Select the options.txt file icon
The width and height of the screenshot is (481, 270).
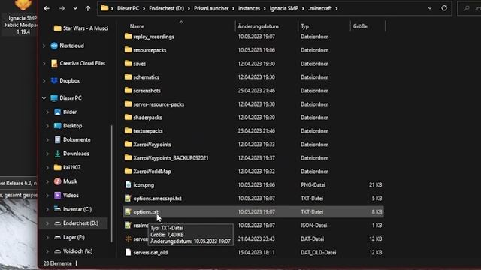click(x=129, y=211)
